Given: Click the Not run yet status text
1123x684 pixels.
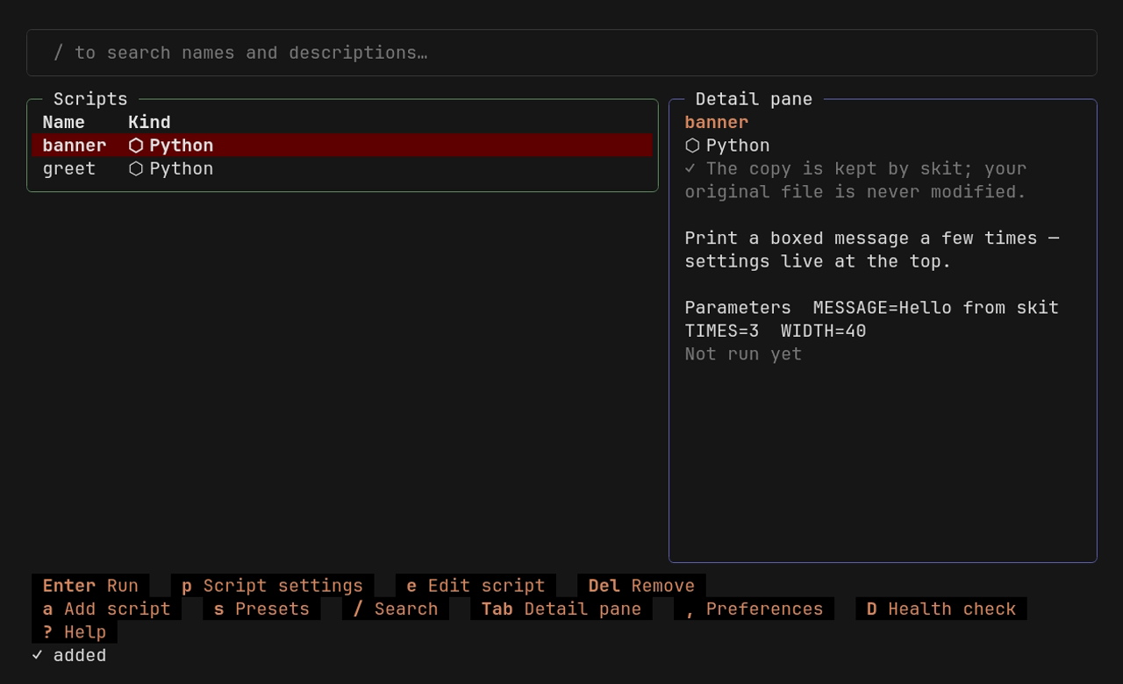Looking at the screenshot, I should (743, 354).
